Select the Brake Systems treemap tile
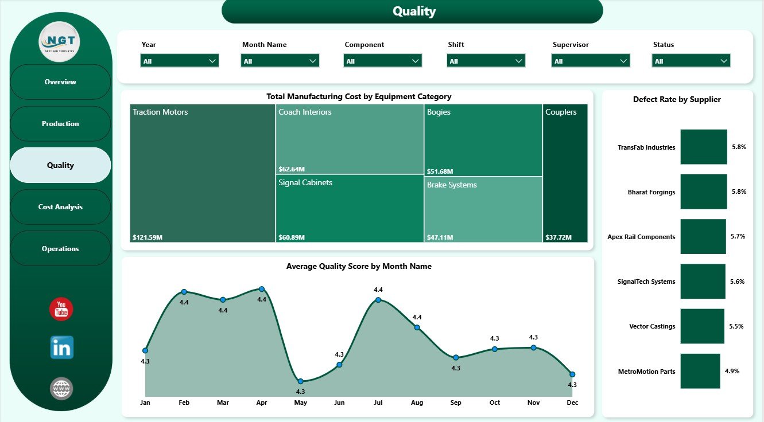The width and height of the screenshot is (764, 422). (483, 210)
